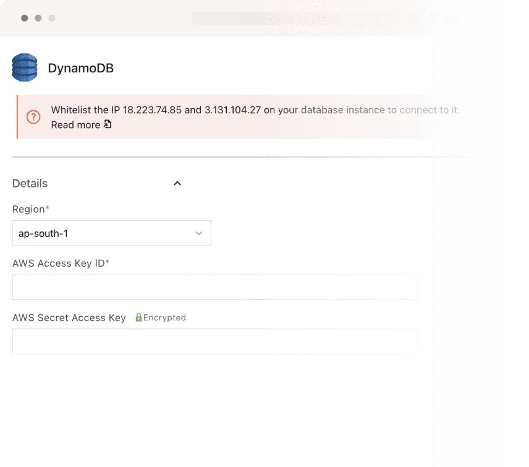Expand the ap-south-1 region selector
Viewport: 529px width, 467px height.
111,233
